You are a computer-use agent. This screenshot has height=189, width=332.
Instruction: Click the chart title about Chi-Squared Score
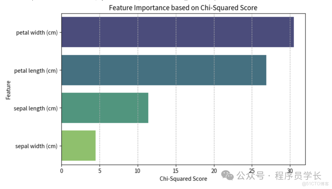click(x=183, y=8)
